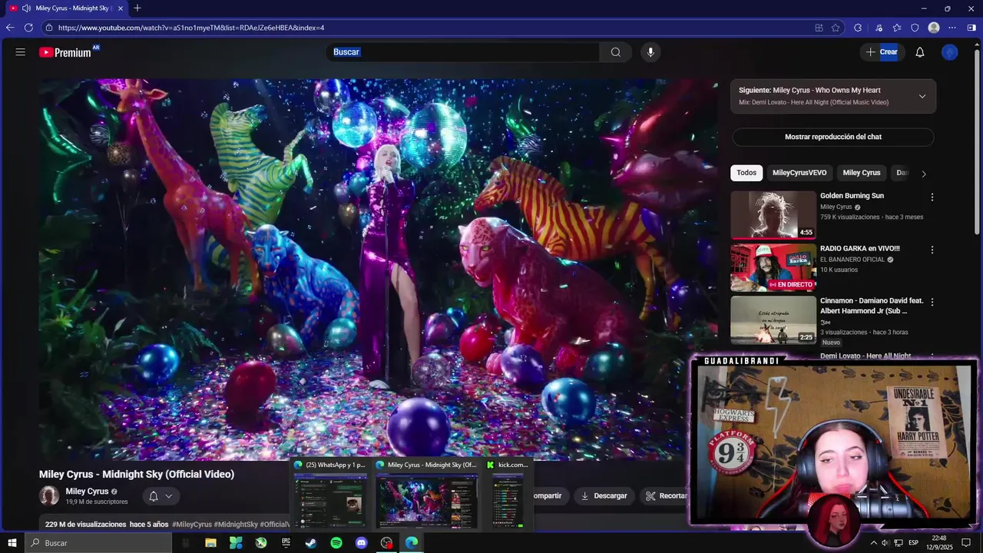Open the Cinnamon Damiano David thumbnail
Image resolution: width=983 pixels, height=553 pixels.
pyautogui.click(x=773, y=320)
